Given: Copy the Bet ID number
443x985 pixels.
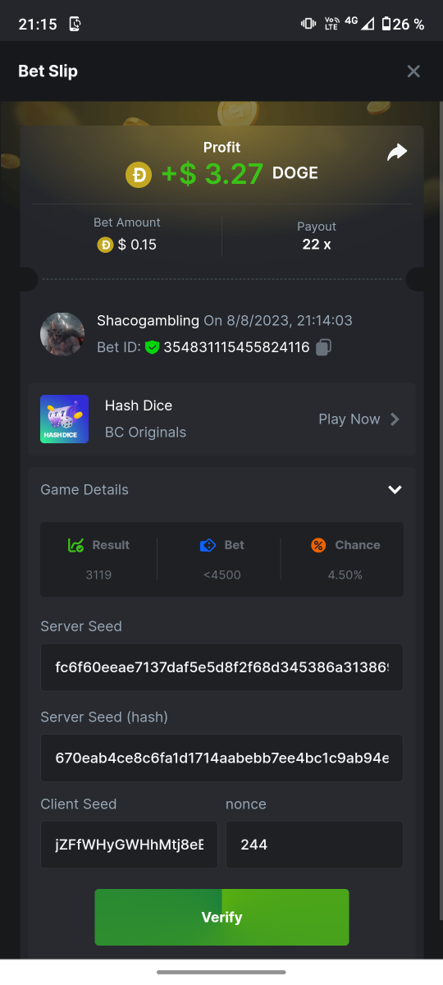Looking at the screenshot, I should coord(323,347).
